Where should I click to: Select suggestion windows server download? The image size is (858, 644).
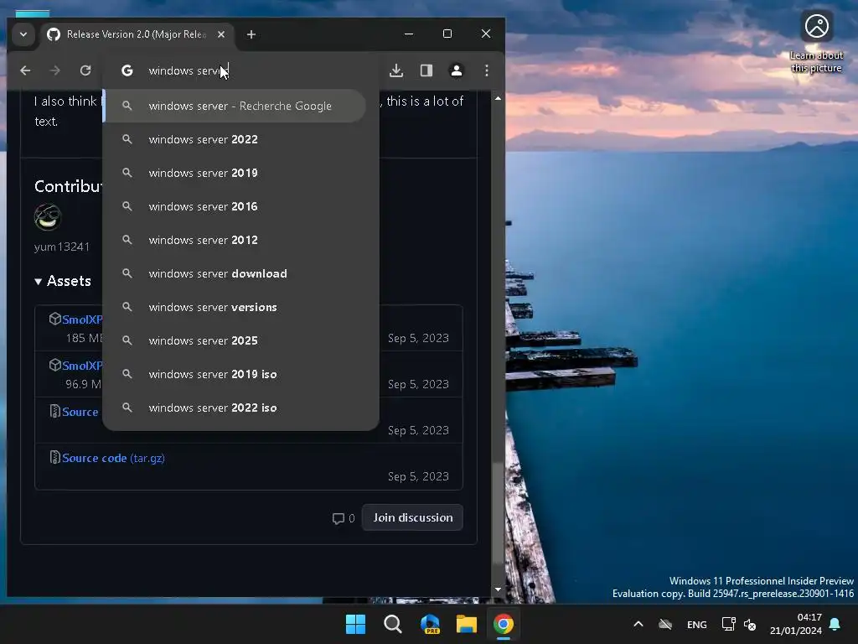(x=235, y=273)
